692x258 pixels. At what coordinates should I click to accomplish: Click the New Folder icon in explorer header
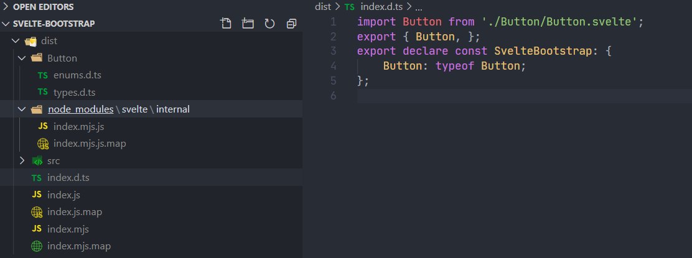248,24
